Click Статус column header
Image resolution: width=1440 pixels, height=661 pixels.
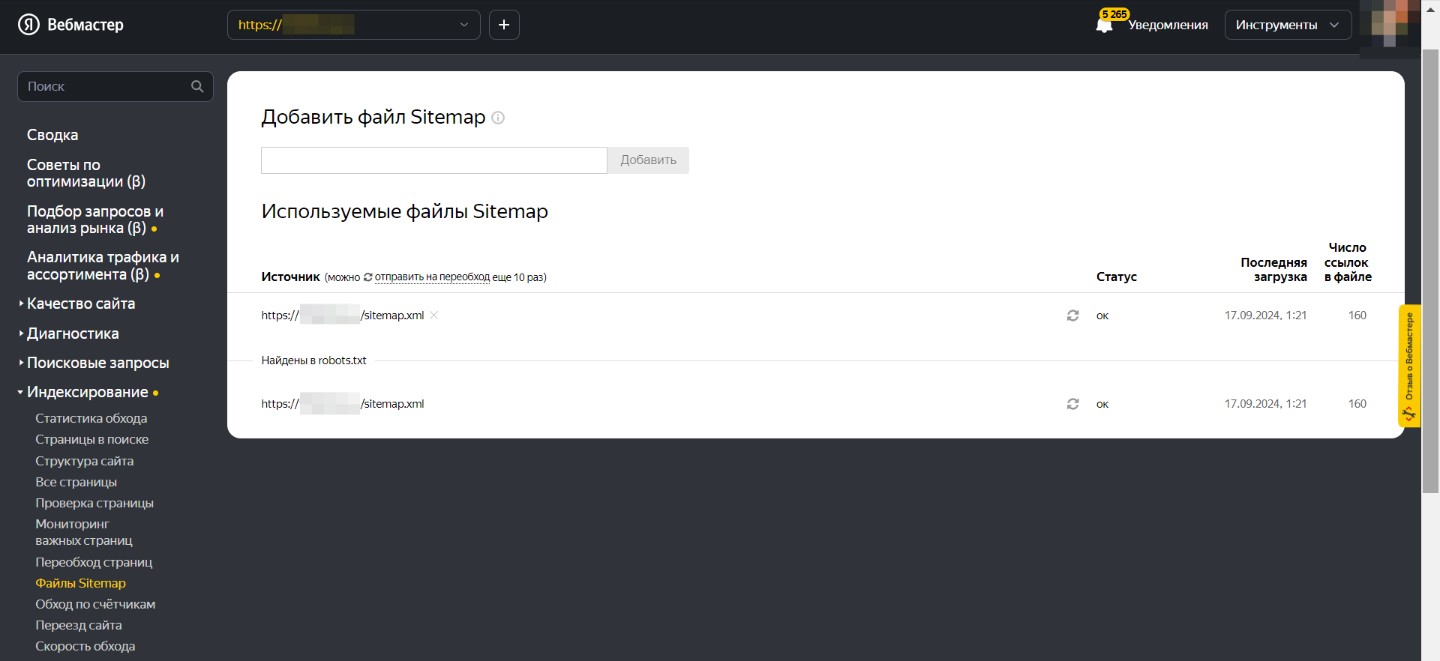pos(1117,277)
